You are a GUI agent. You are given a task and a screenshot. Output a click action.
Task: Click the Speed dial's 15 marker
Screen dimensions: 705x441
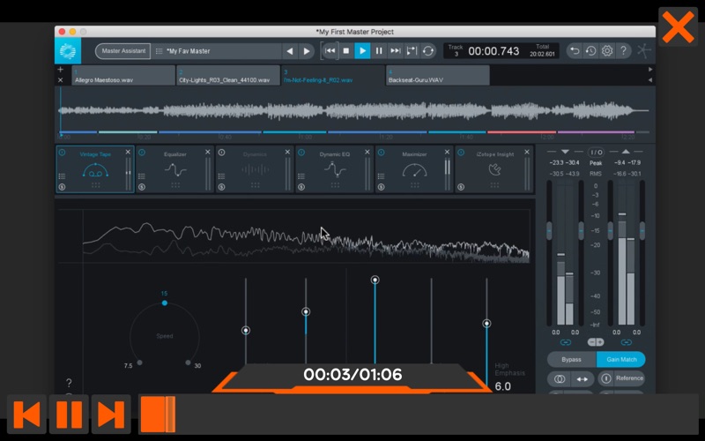coord(165,303)
